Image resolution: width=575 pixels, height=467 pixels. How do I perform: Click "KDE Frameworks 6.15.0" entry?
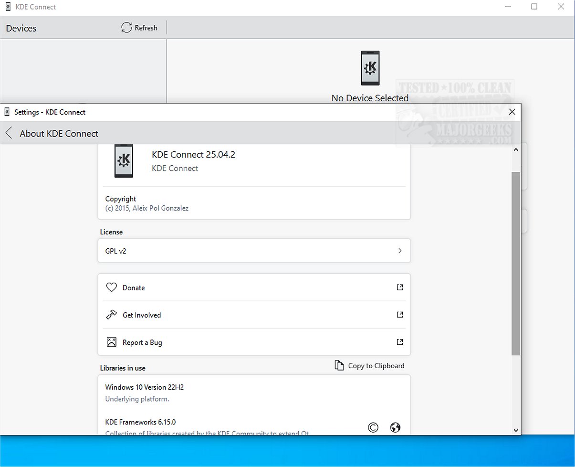coord(140,422)
